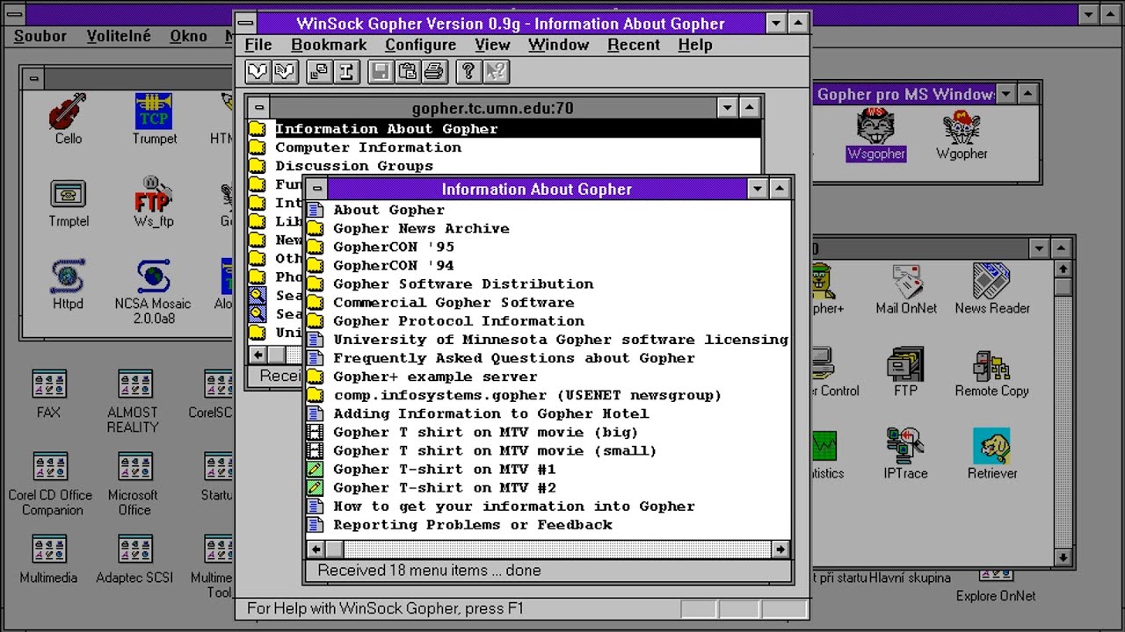Click the left arrow of Information About Gopher horizontal scrollbar
Screen dimensions: 1125x632
[x=316, y=549]
